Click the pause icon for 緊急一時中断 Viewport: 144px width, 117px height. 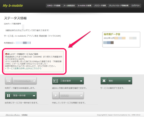(8, 96)
